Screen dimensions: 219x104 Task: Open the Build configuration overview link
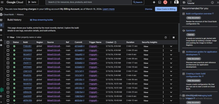click(200, 14)
